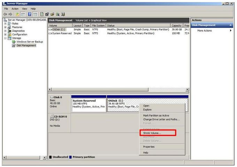
Task: Open the More Actions submenu arrow
Action: pyautogui.click(x=231, y=31)
